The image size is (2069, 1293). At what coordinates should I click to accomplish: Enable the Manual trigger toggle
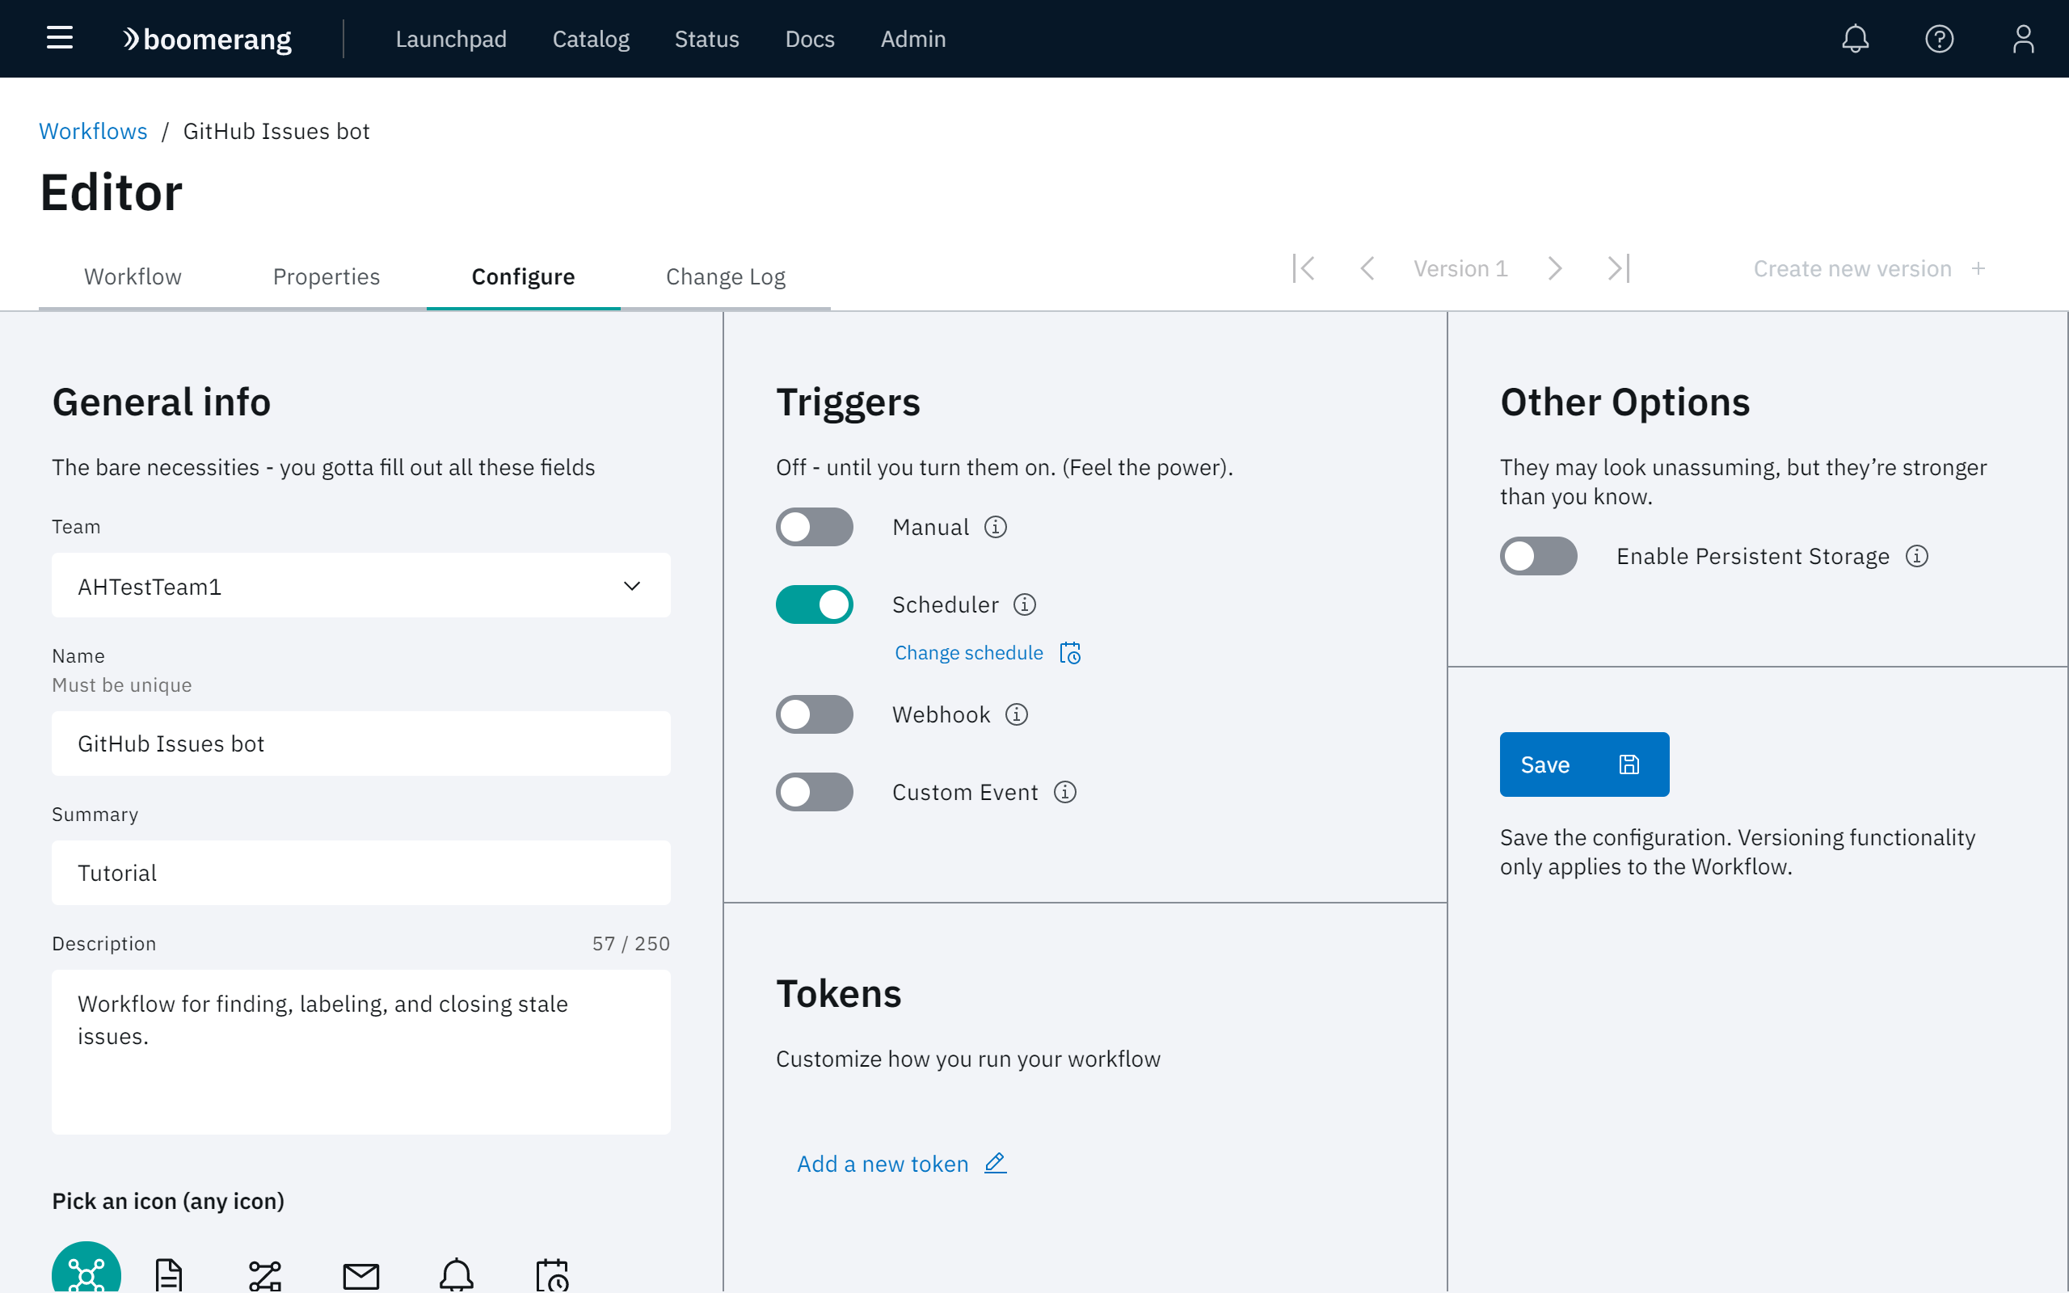pyautogui.click(x=814, y=527)
